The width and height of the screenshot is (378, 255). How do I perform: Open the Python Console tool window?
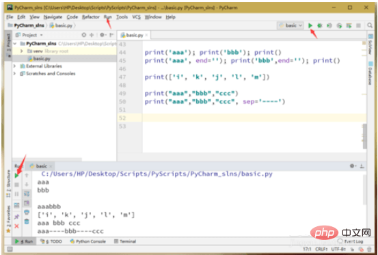coord(87,241)
